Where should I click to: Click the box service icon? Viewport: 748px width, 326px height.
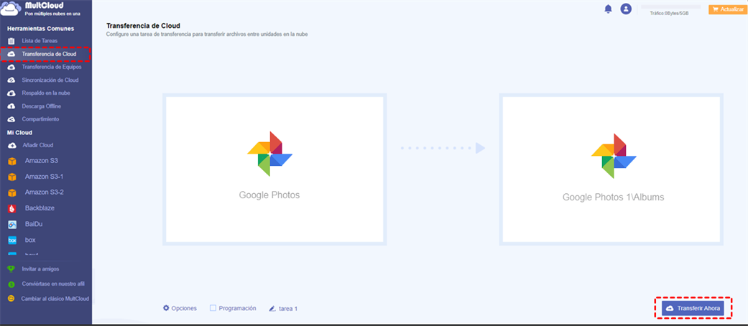(x=12, y=241)
